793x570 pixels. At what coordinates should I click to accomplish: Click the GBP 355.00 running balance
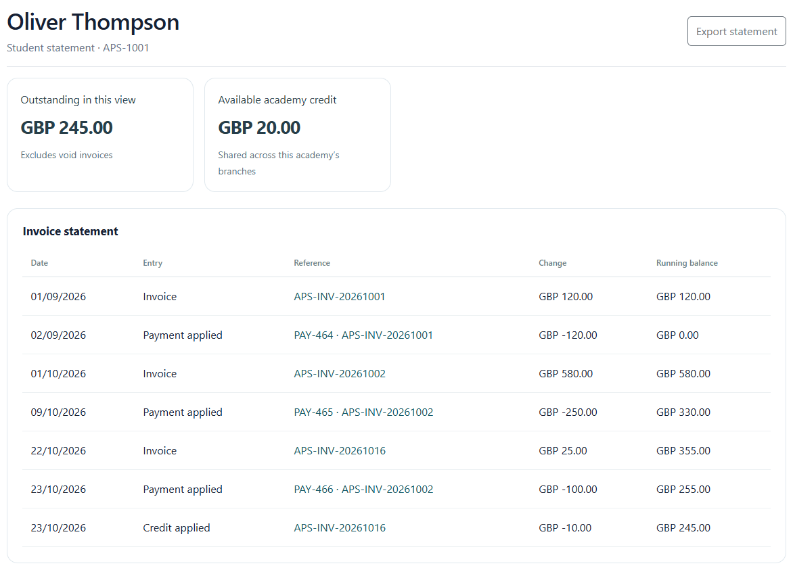[x=683, y=450]
